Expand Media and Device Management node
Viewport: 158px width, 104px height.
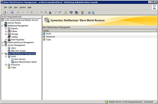click(2, 42)
